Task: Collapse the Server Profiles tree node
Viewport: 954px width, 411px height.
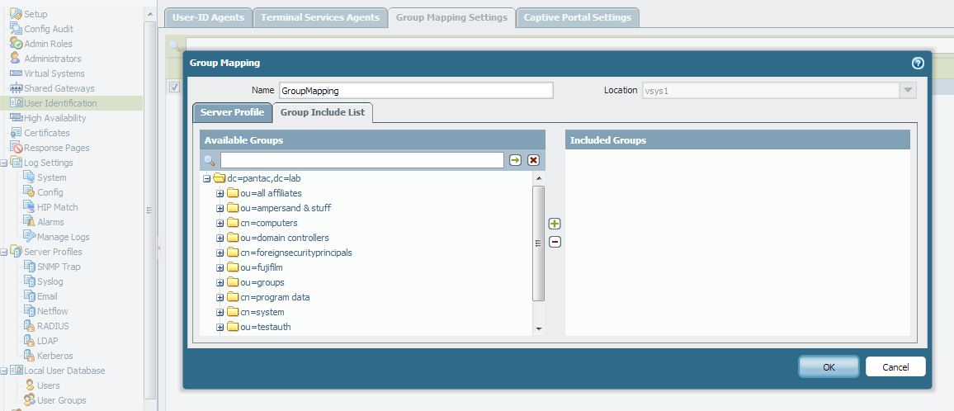Action: 4,252
